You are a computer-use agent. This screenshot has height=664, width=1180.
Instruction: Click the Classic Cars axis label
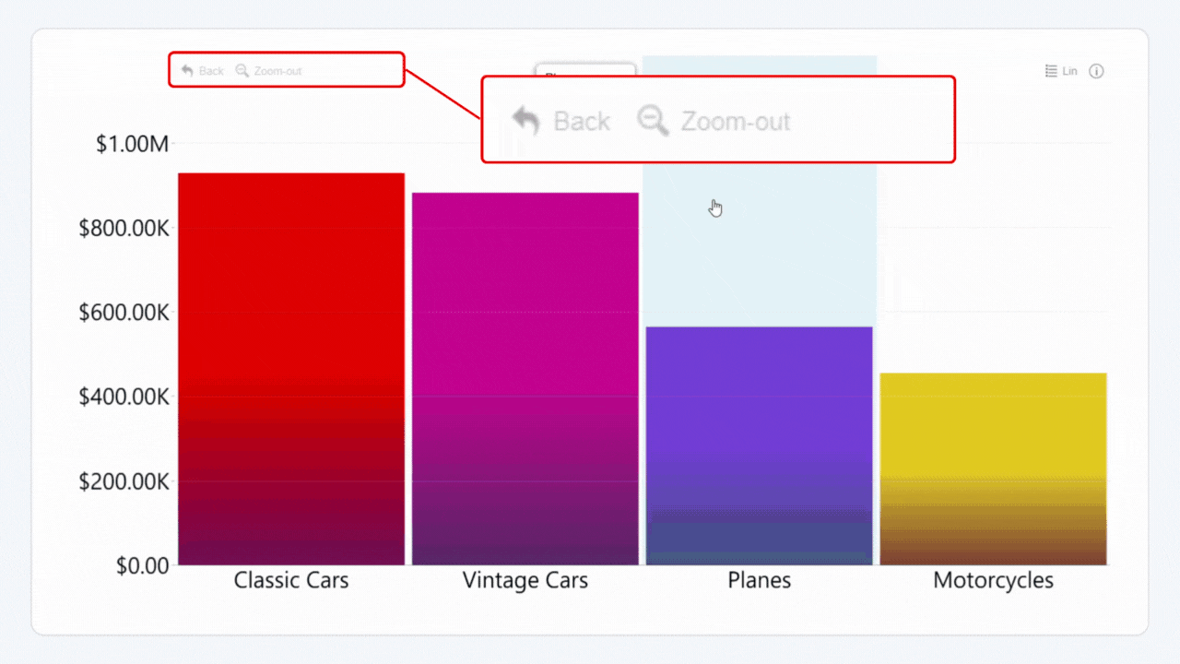pos(291,580)
